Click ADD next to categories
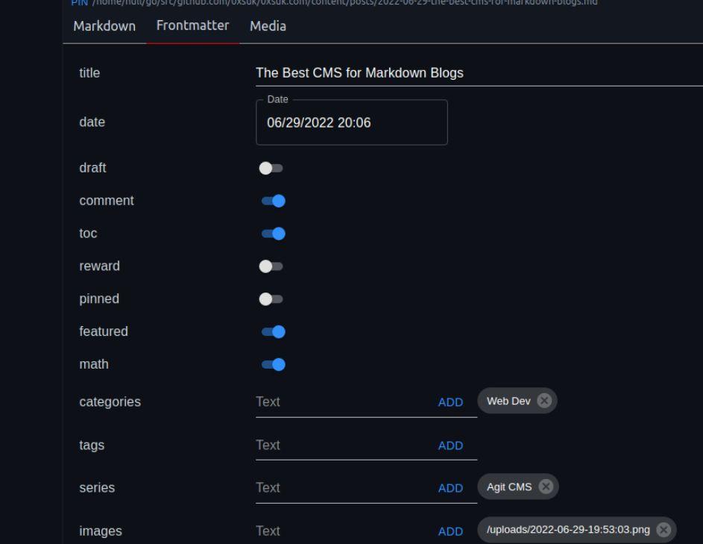This screenshot has height=544, width=703. [x=450, y=402]
